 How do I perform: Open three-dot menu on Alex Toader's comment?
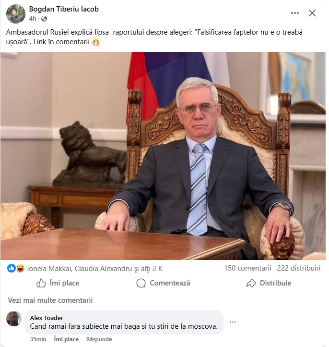pyautogui.click(x=233, y=322)
